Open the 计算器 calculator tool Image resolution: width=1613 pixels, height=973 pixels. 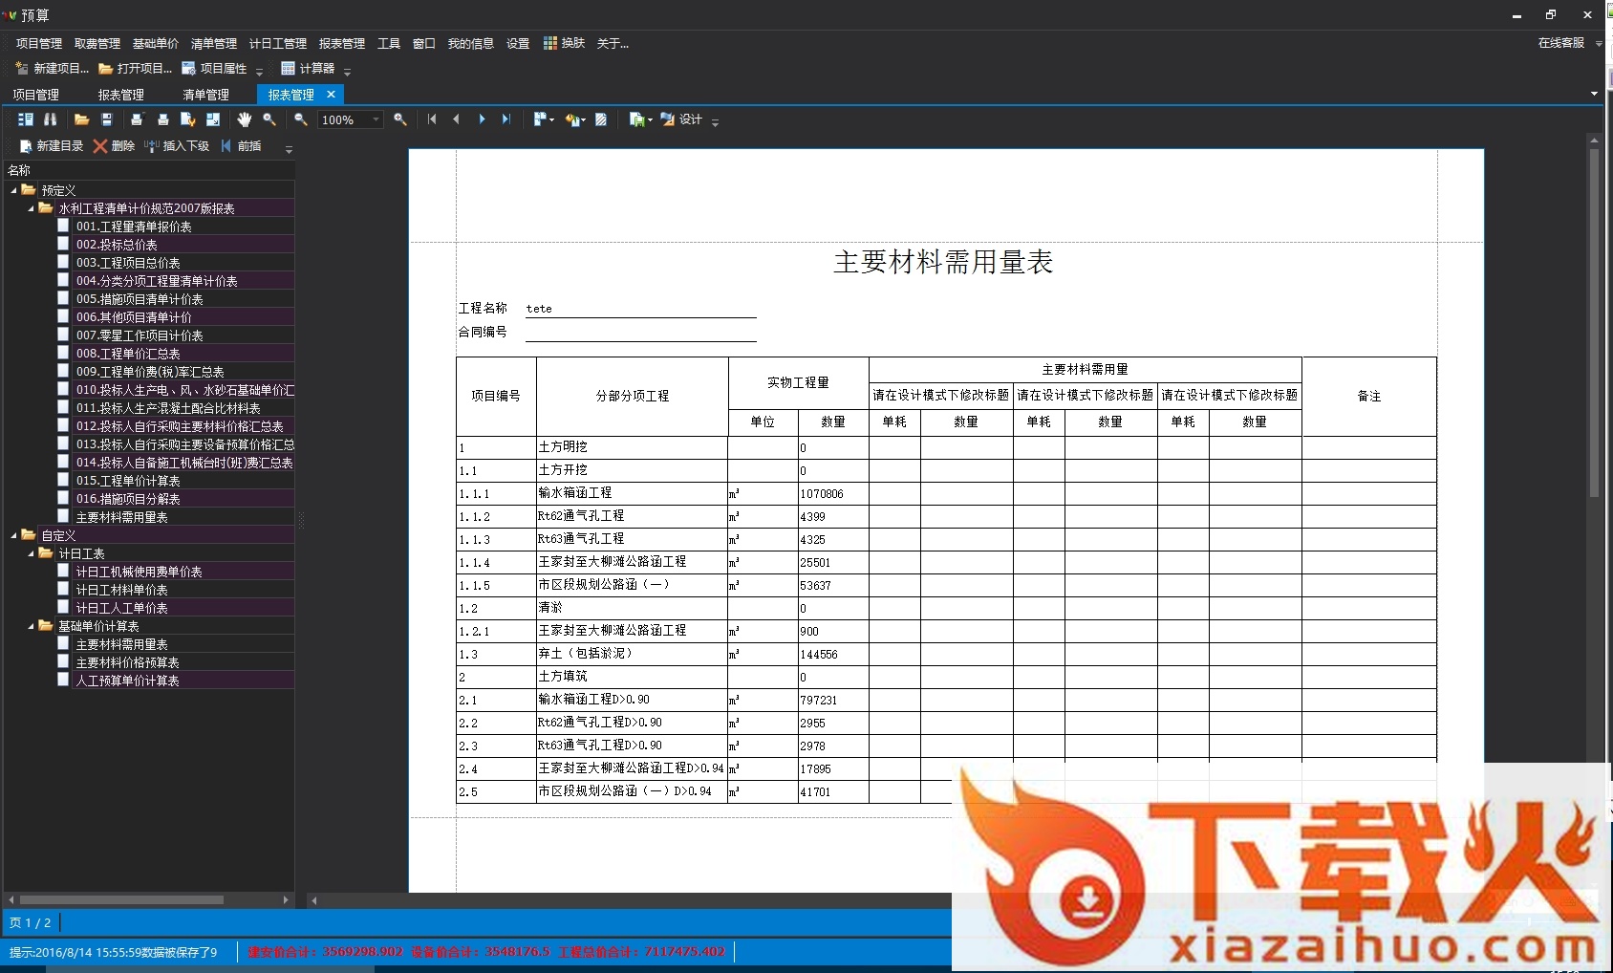(x=308, y=69)
